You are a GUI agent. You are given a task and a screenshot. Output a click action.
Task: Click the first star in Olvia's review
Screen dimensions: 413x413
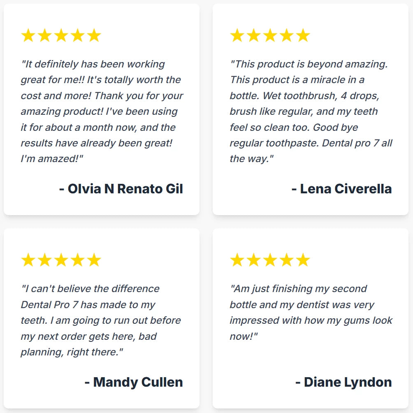click(28, 36)
